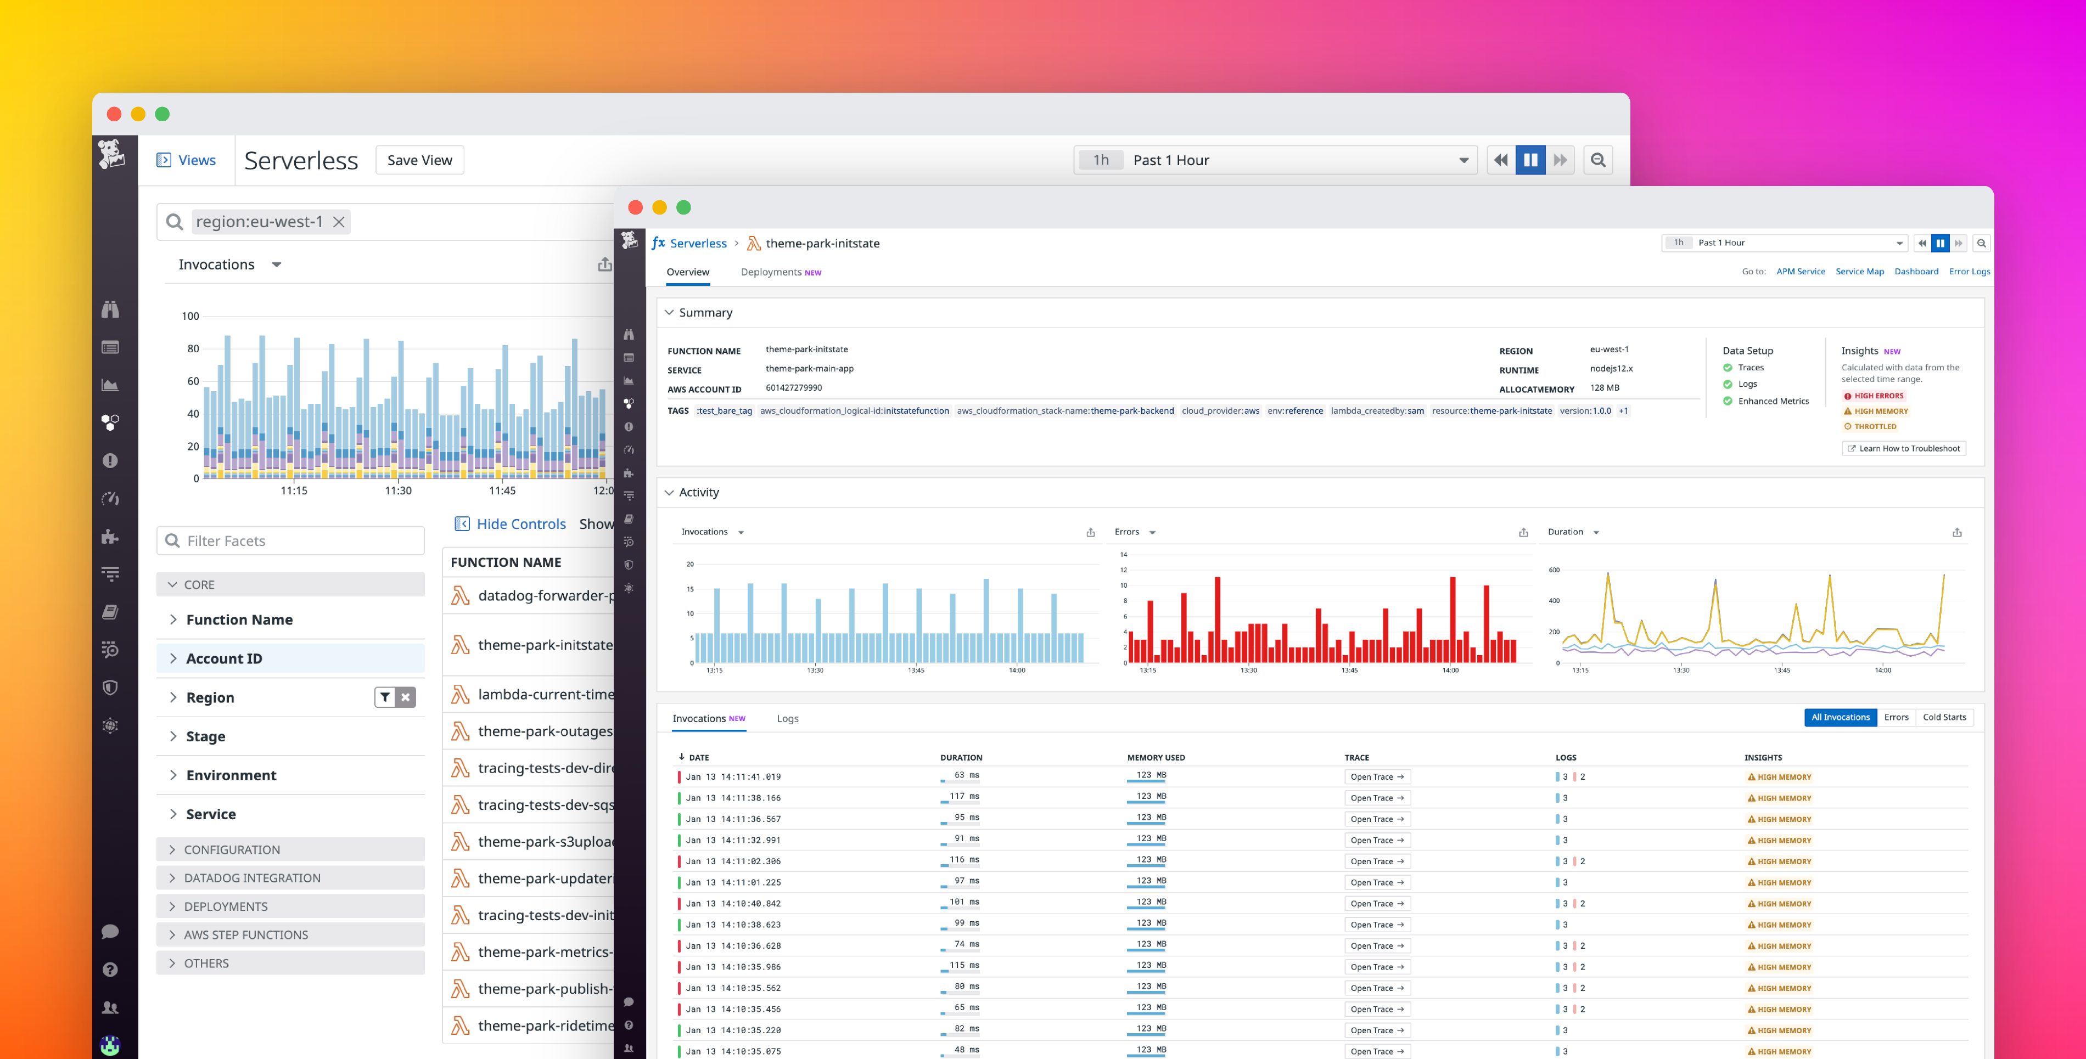Open Monitors alert icon in sidebar
Screen dimensions: 2086x1059
pos(111,460)
